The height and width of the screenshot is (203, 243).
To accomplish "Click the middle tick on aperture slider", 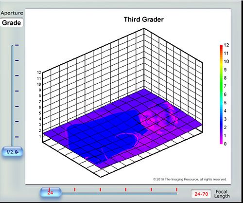I will [17, 91].
